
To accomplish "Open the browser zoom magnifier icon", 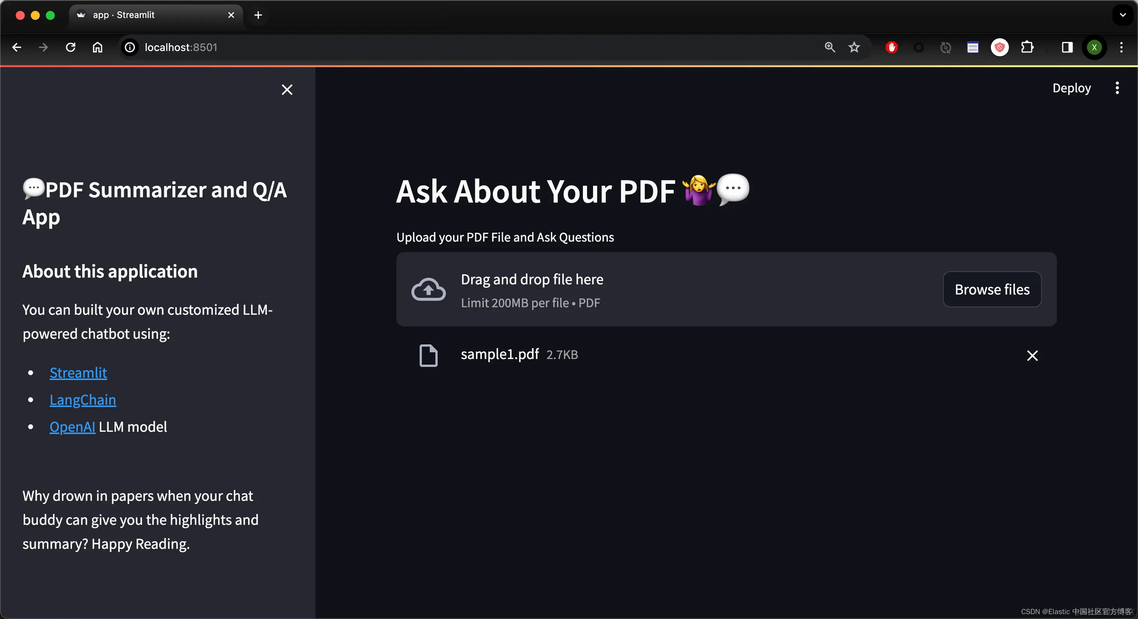I will point(830,47).
